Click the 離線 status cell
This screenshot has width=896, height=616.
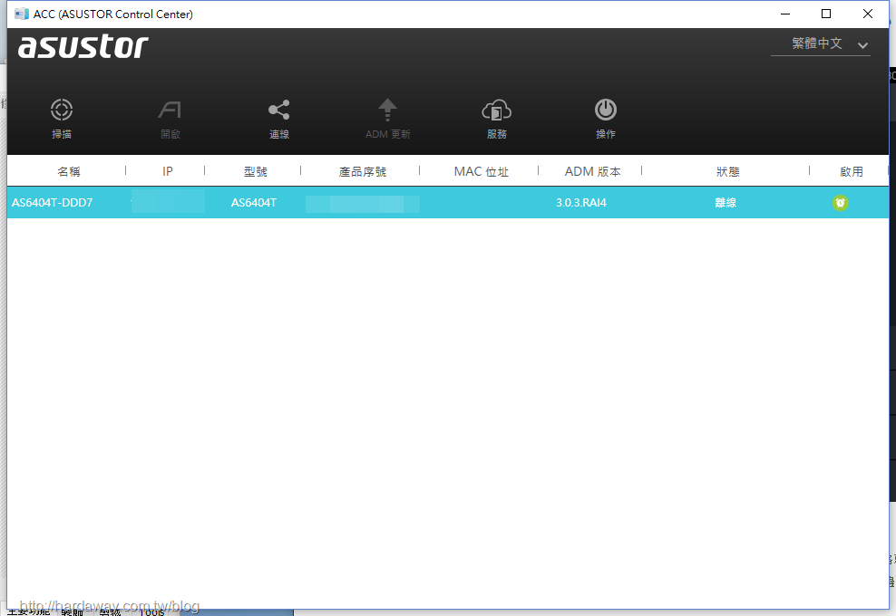tap(726, 203)
